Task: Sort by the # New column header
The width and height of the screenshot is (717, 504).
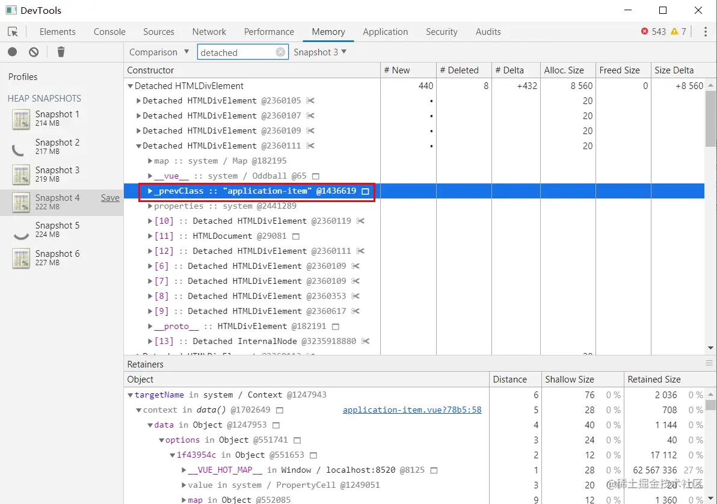Action: pos(408,70)
